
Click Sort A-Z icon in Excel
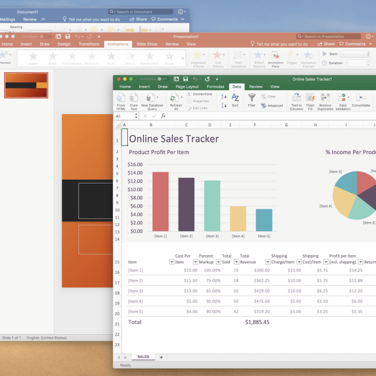tap(235, 98)
